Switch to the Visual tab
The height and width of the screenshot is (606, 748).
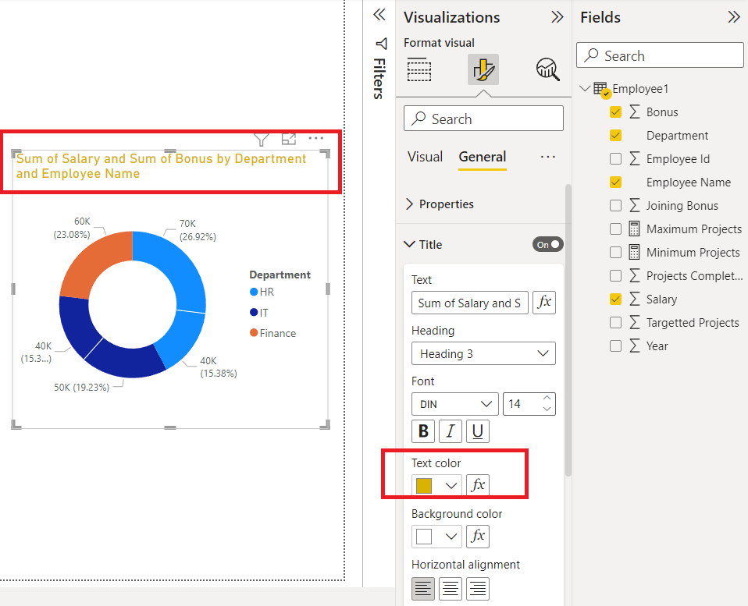point(425,157)
